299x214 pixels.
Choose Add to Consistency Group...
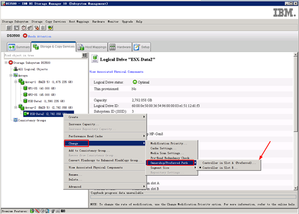pyautogui.click(x=105, y=151)
